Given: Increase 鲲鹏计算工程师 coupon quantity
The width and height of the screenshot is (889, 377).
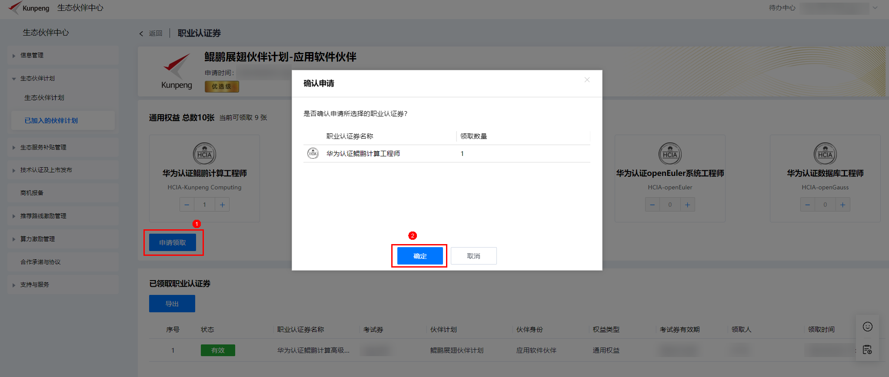Looking at the screenshot, I should click(222, 205).
